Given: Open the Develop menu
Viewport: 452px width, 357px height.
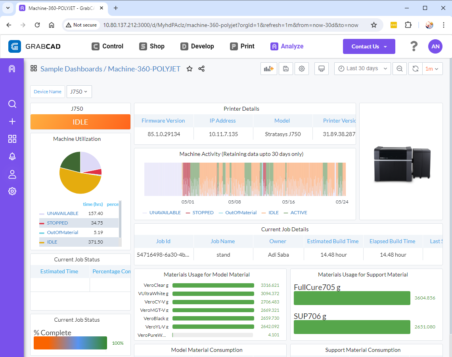Looking at the screenshot, I should point(197,46).
